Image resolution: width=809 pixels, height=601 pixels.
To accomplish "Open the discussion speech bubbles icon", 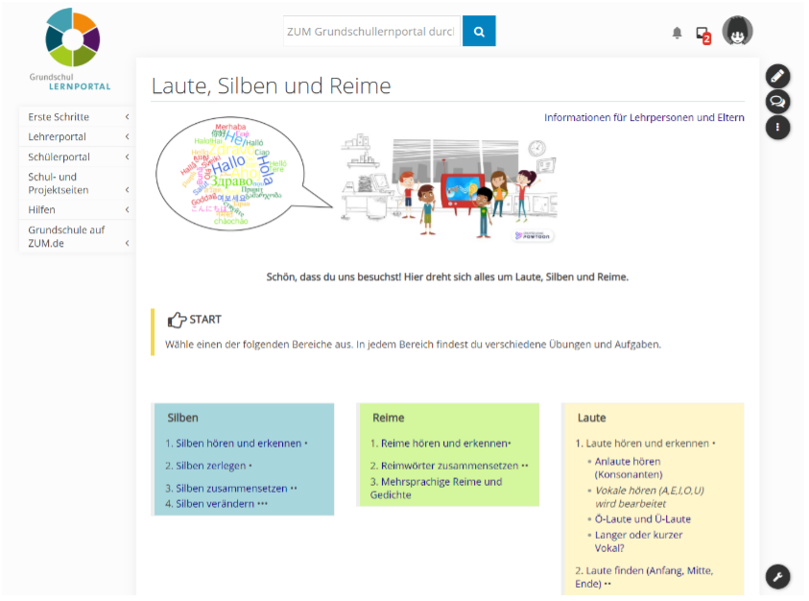I will point(777,101).
